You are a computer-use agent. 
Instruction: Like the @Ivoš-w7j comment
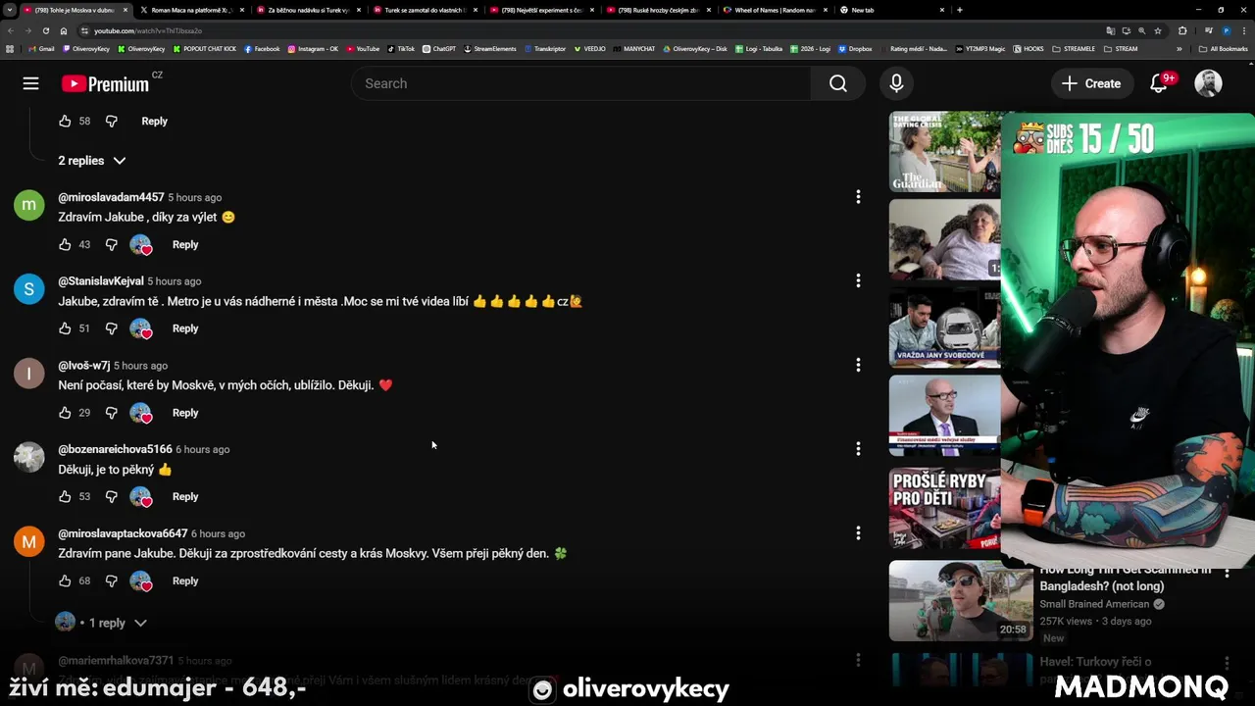65,413
